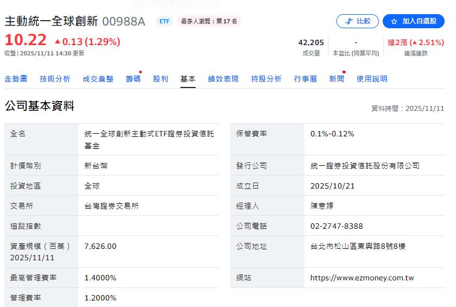Viewport: 456px width, 307px height.
Task: Click the ETF badge
Action: coord(164,21)
